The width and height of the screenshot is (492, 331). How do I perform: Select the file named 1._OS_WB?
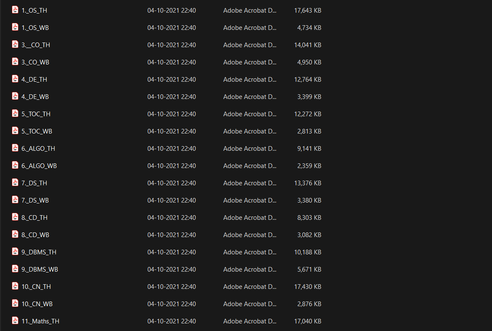(x=35, y=28)
